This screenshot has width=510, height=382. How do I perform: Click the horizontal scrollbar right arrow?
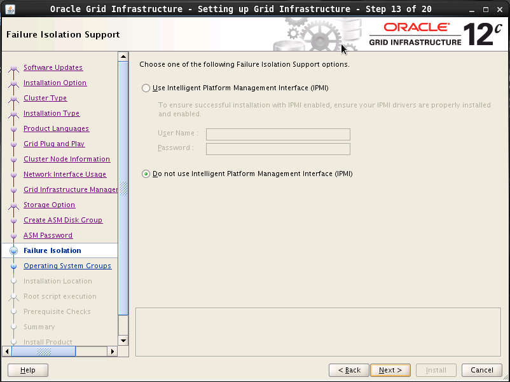tap(113, 351)
